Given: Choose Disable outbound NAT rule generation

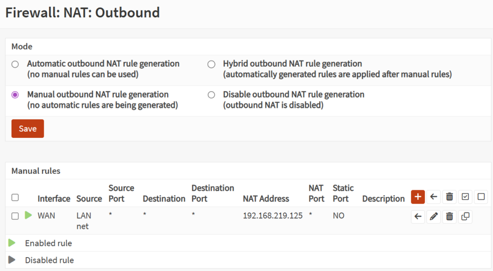Looking at the screenshot, I should tap(211, 95).
